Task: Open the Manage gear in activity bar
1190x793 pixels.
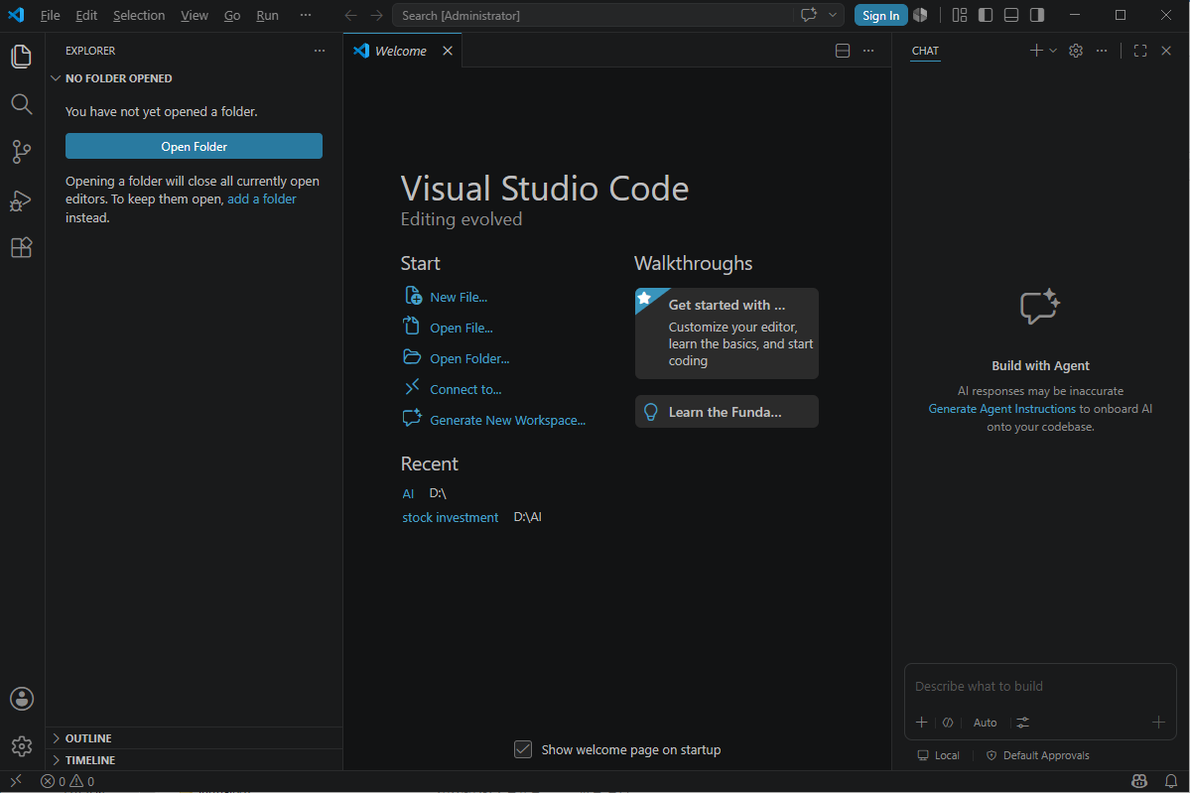Action: [21, 746]
